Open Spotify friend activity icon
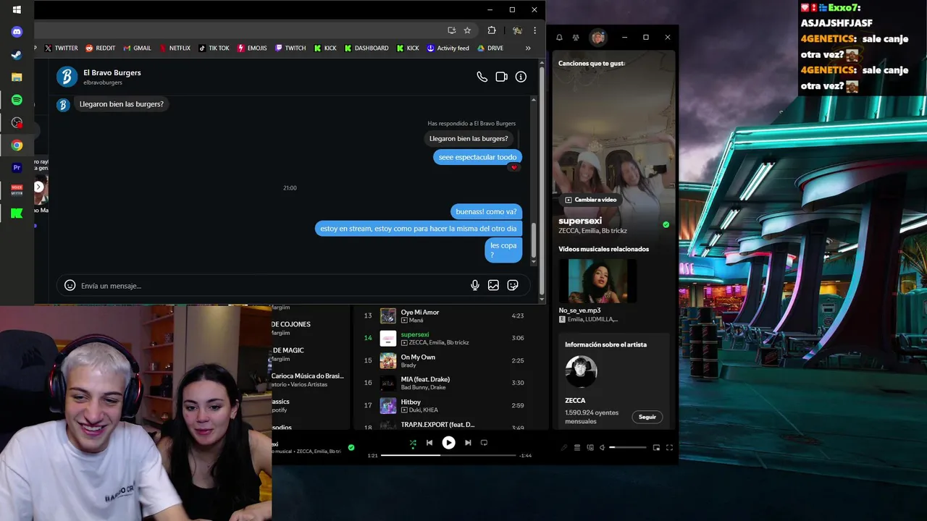 pos(576,38)
